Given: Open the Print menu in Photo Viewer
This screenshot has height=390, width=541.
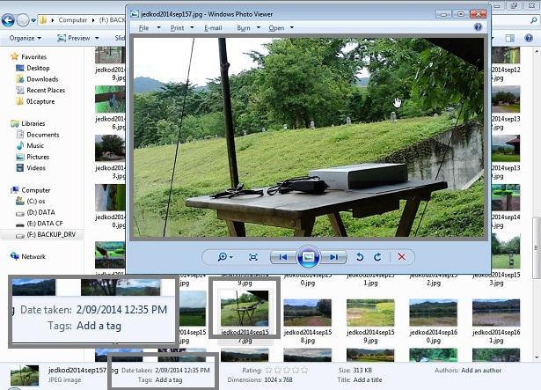Looking at the screenshot, I should point(177,28).
